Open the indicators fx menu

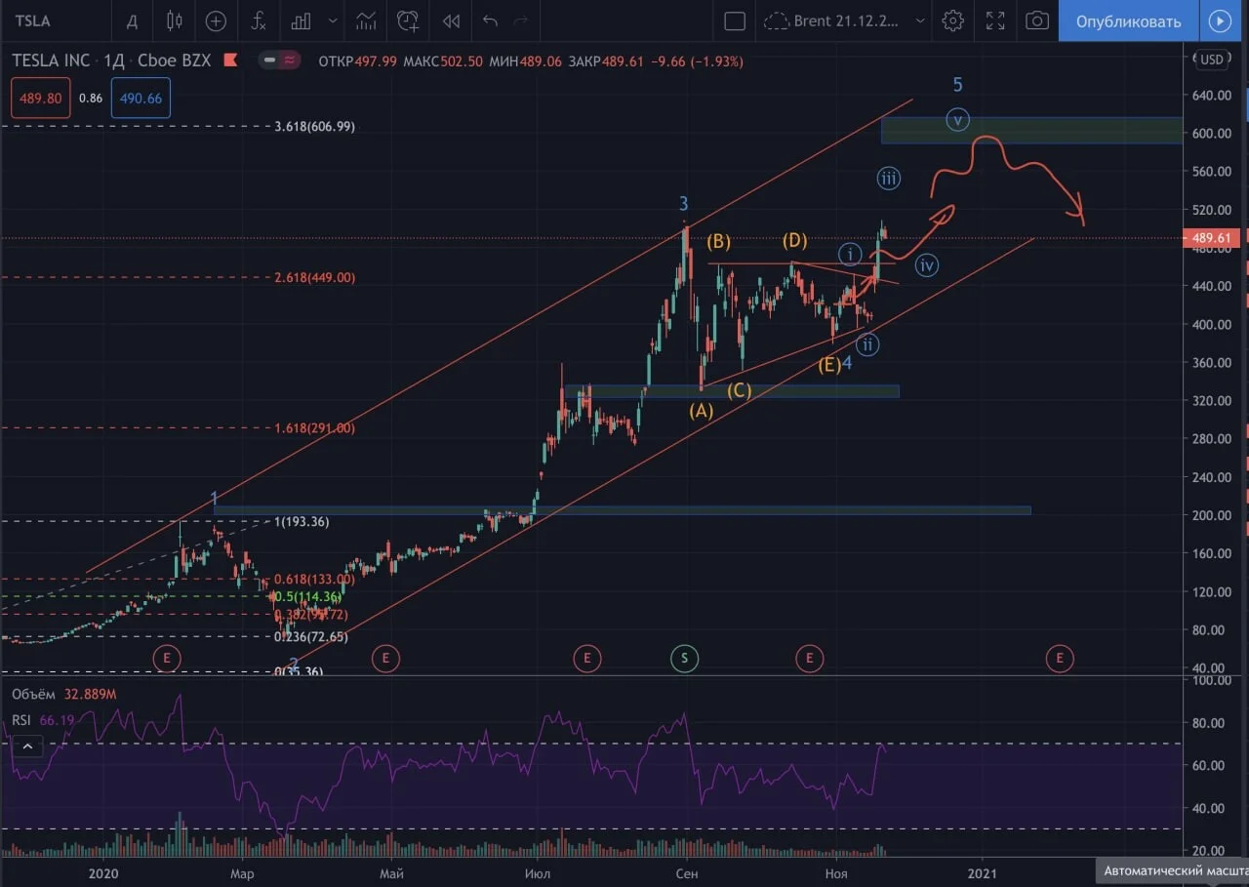(259, 20)
